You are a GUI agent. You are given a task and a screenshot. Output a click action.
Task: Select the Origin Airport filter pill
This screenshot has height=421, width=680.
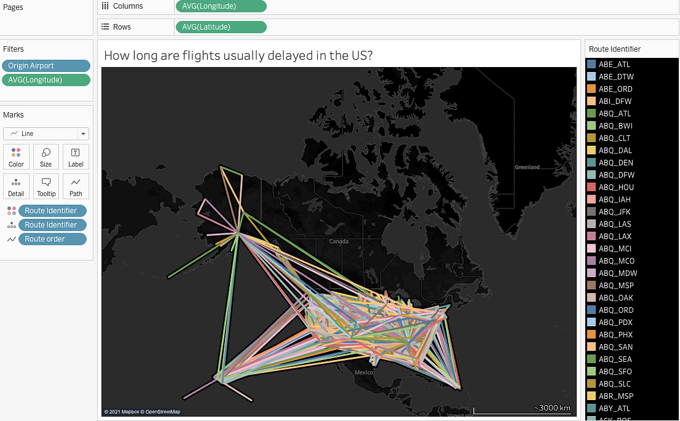pos(46,65)
